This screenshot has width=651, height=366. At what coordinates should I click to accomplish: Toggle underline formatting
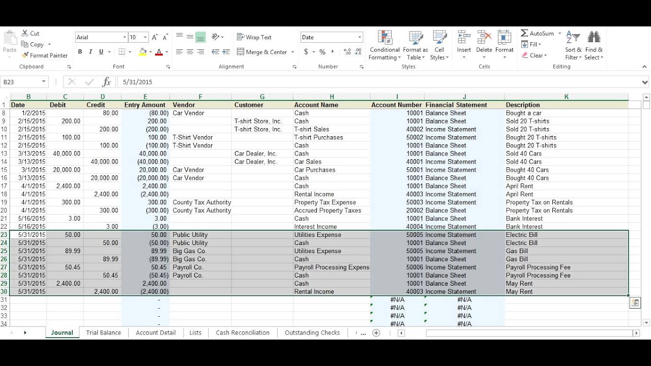point(101,52)
